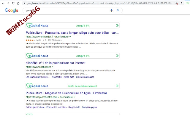The height and width of the screenshot is (119, 190).
Task: Click the Note : 4,2 rating text
Action: tap(41, 40)
